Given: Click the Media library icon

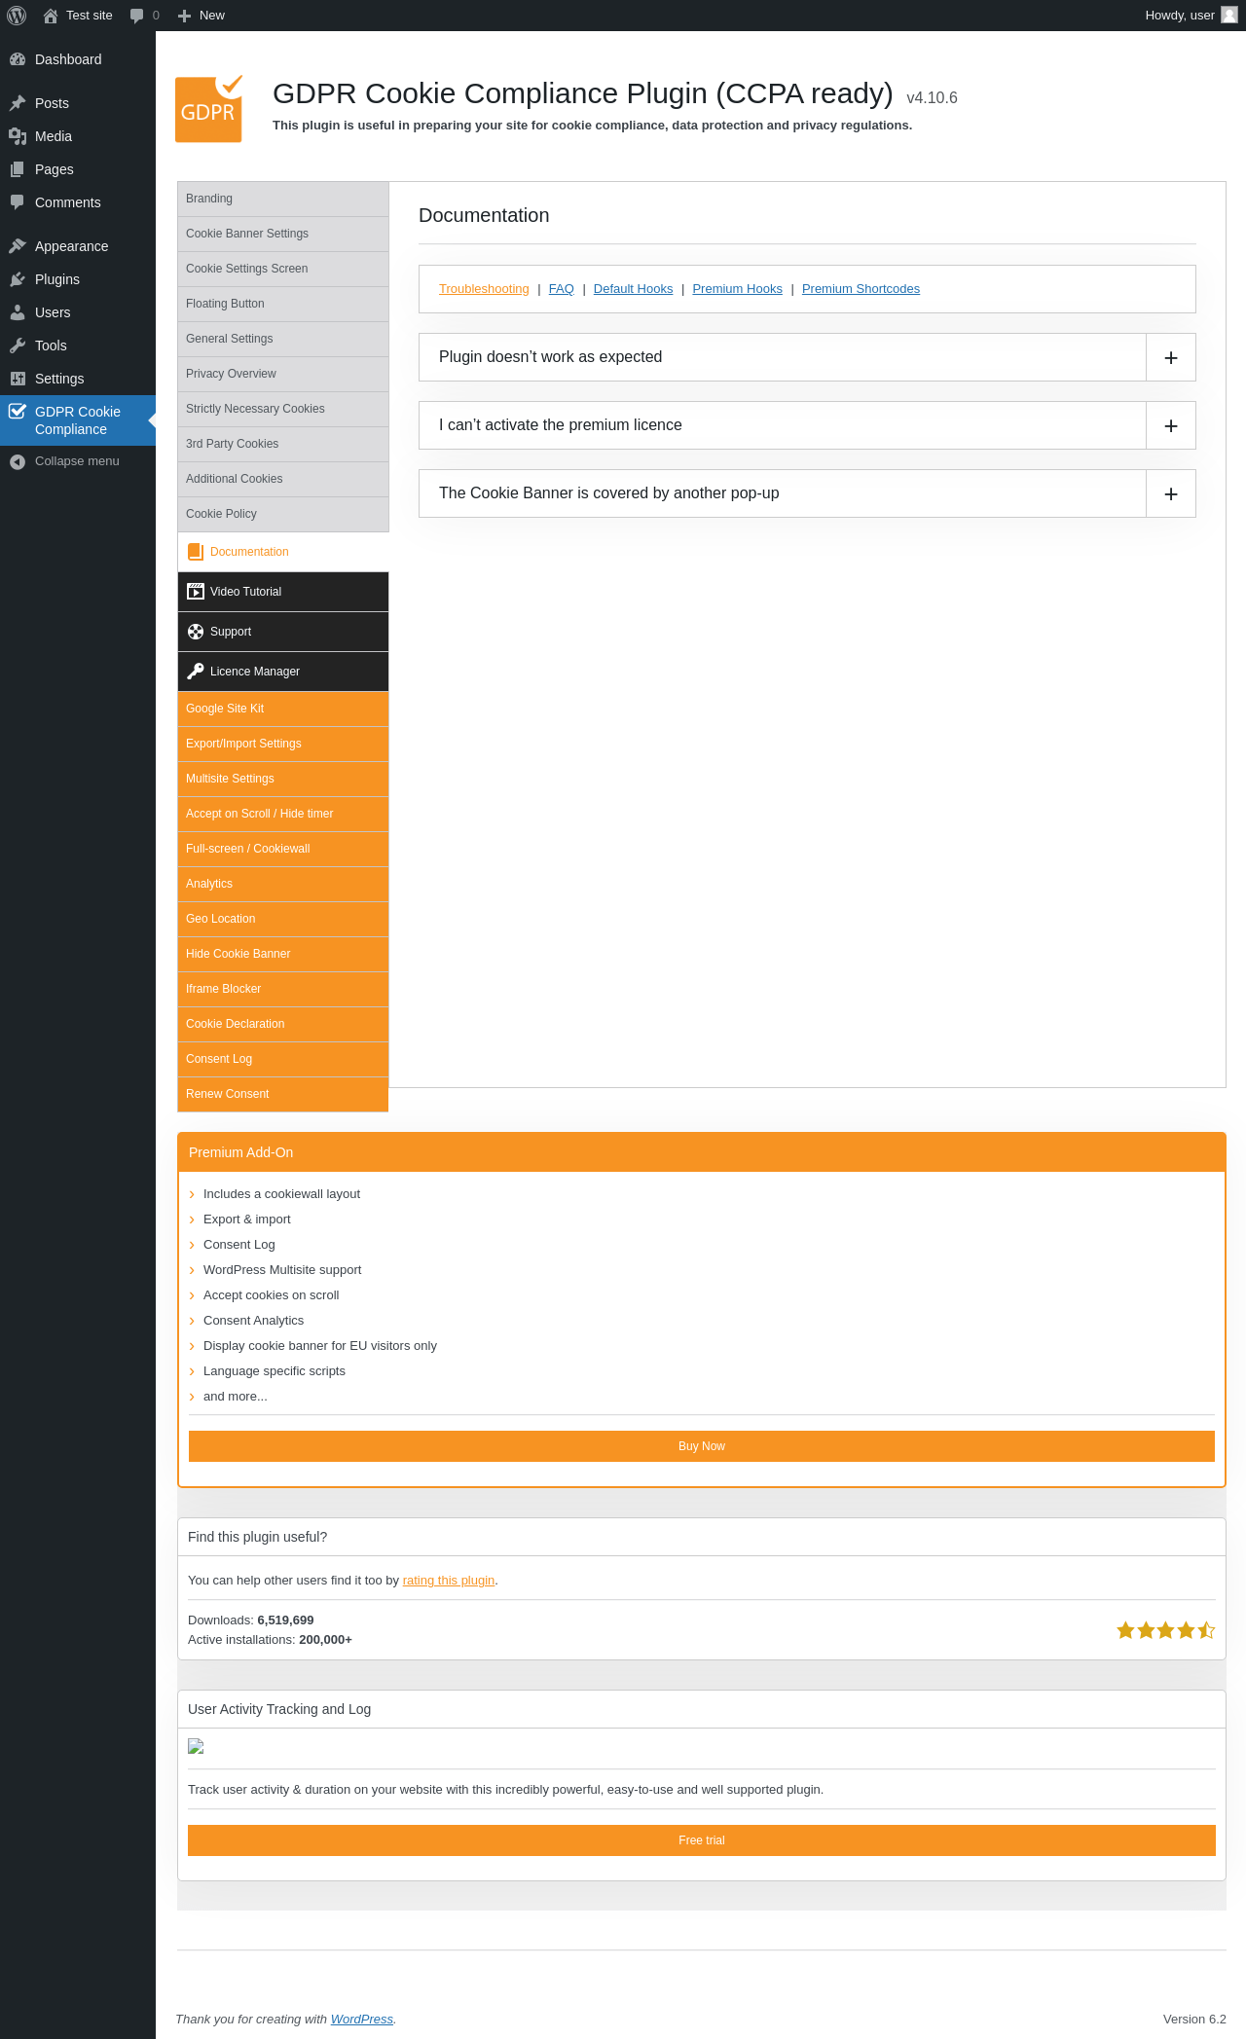Looking at the screenshot, I should point(18,136).
